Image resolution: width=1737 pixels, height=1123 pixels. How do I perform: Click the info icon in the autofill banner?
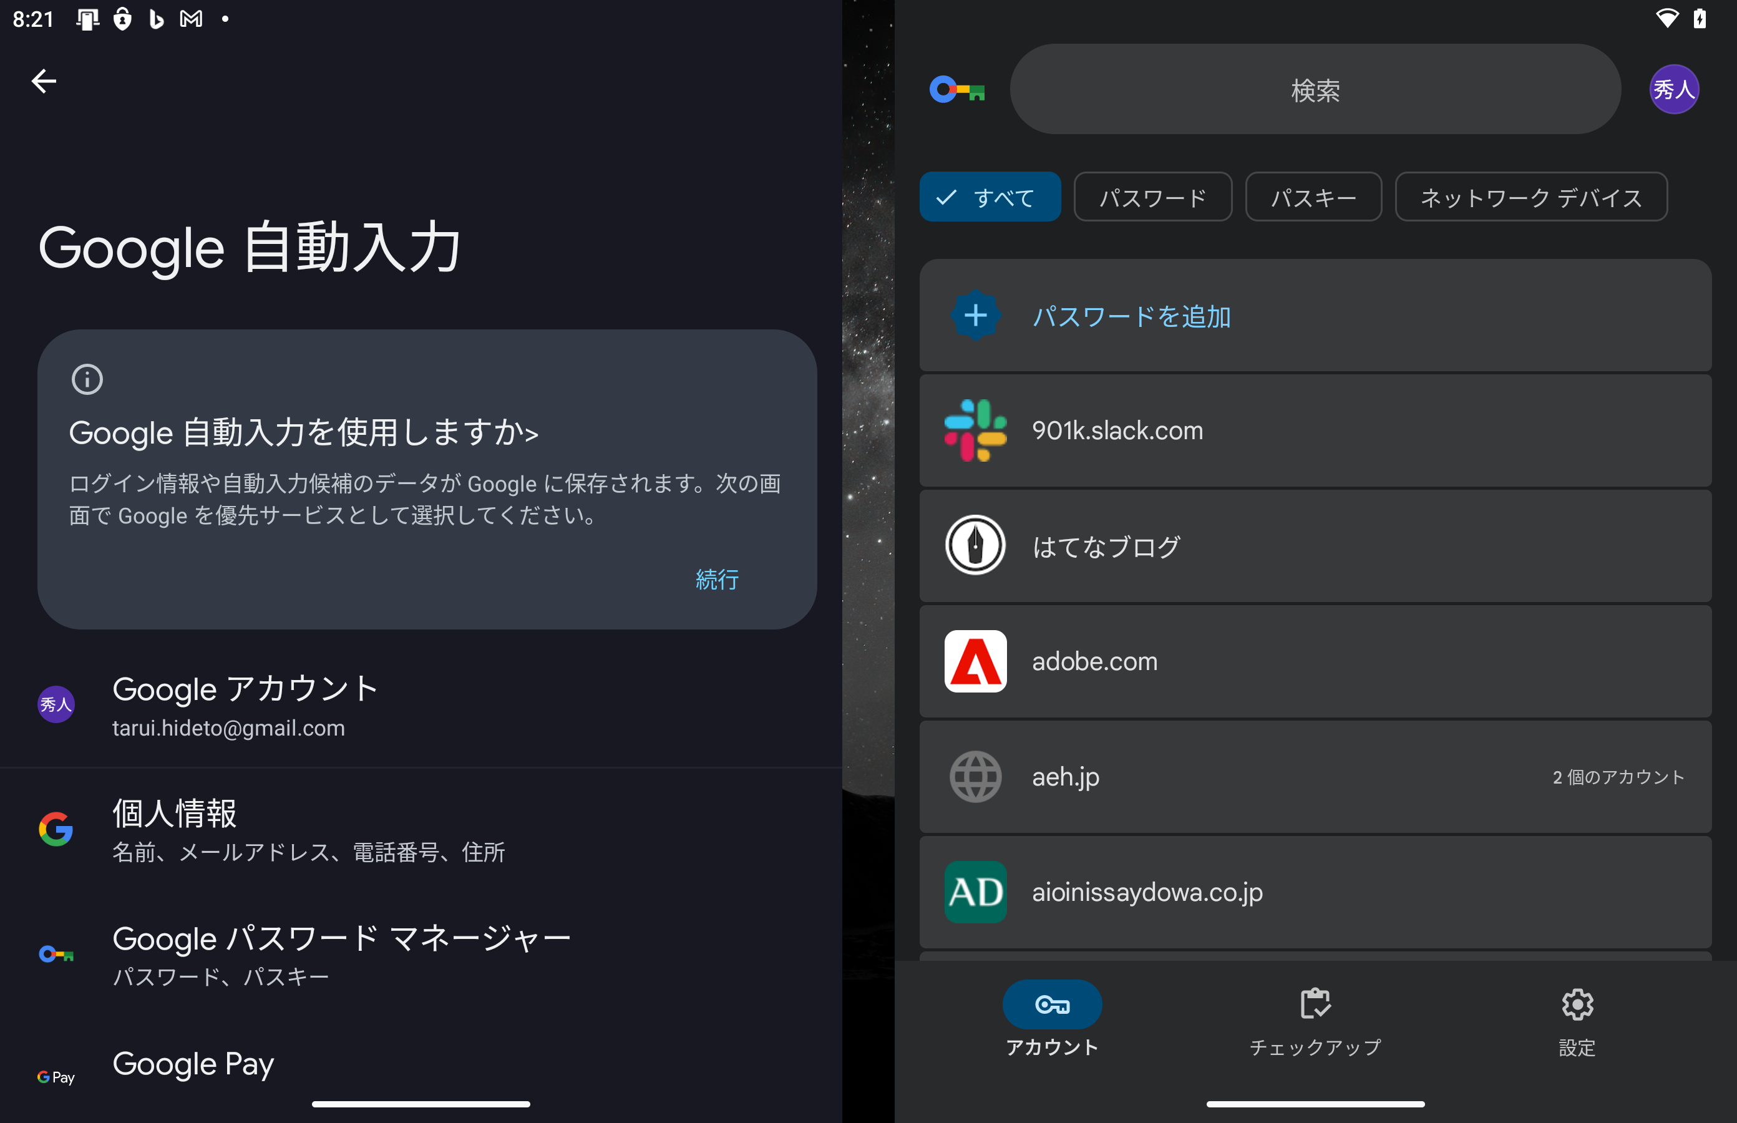[x=87, y=379]
